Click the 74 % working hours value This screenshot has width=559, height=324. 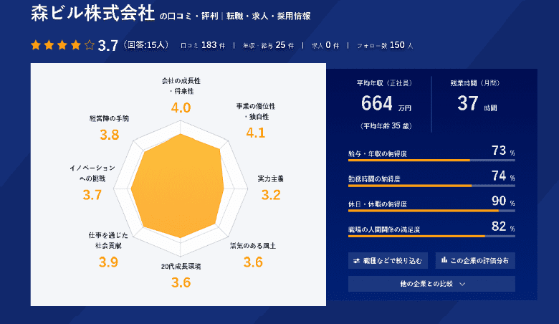coord(503,176)
